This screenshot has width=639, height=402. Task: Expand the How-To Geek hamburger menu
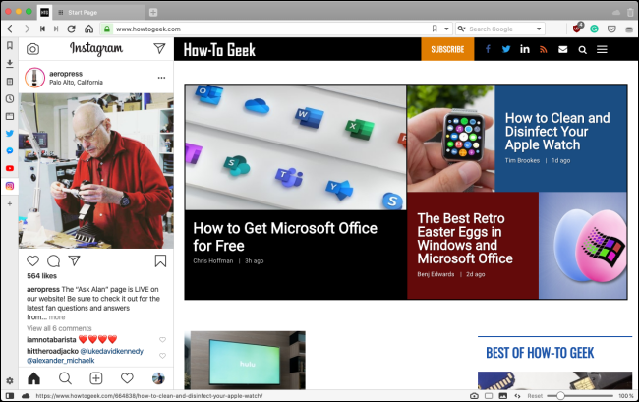pos(602,49)
